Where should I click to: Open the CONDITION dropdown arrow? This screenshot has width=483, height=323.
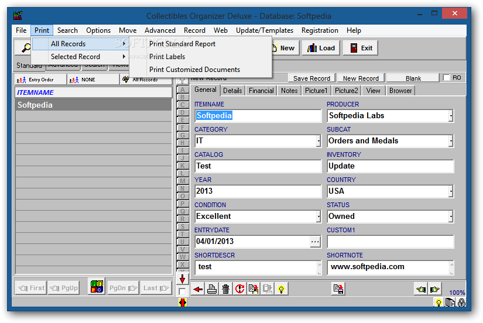tap(318, 217)
